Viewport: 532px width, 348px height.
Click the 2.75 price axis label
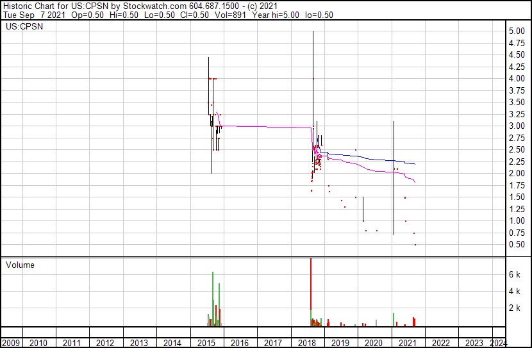[517, 138]
